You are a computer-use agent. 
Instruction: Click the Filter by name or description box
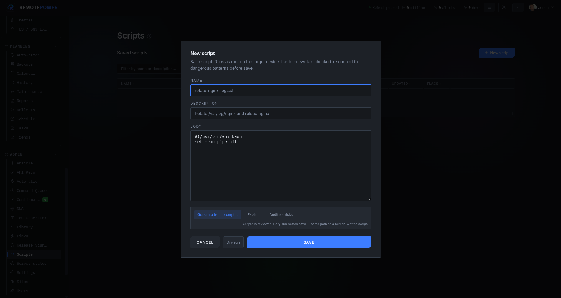(x=149, y=69)
